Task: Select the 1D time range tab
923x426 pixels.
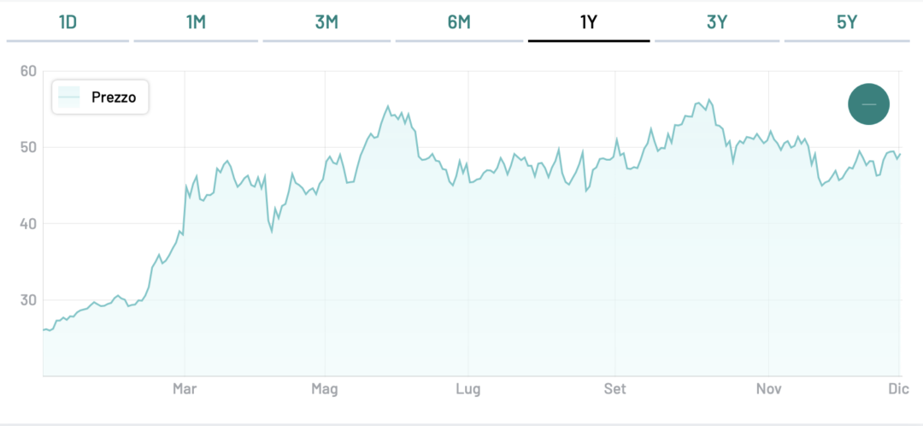Action: coord(68,22)
